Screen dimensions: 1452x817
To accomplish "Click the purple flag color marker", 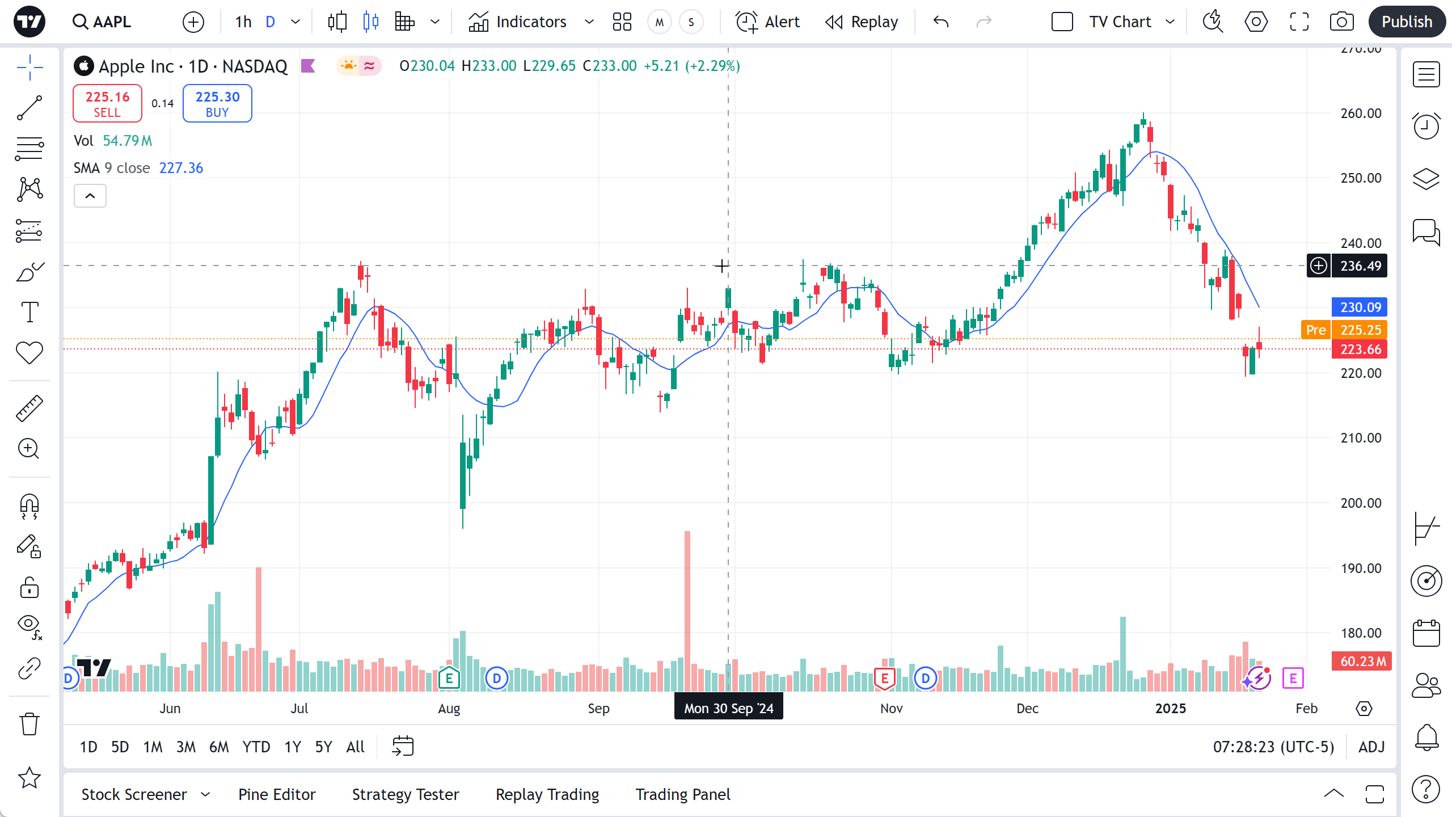I will tap(308, 66).
